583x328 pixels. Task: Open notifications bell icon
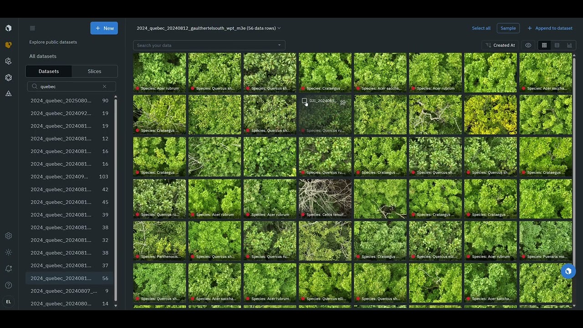8,269
